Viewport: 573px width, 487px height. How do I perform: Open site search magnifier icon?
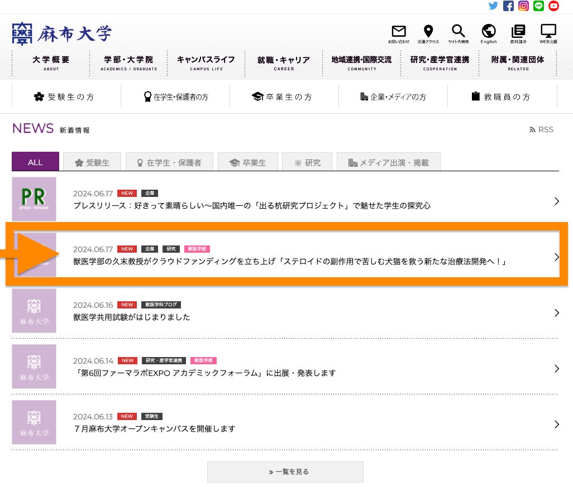(458, 33)
